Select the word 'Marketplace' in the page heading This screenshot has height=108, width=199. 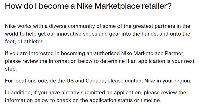pos(117,6)
